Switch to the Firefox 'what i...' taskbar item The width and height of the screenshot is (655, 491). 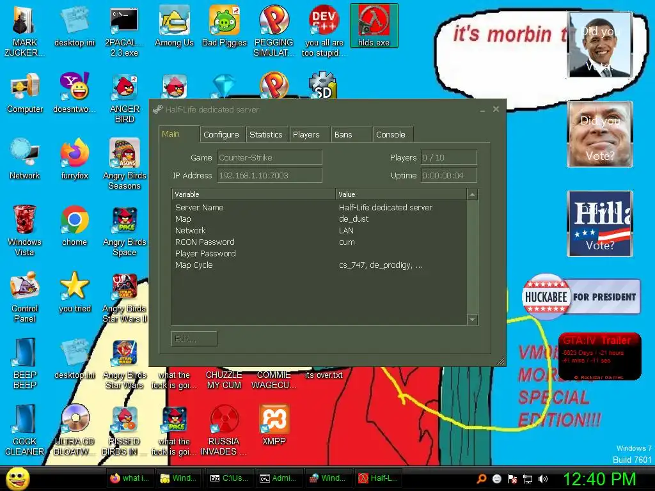[x=130, y=478]
